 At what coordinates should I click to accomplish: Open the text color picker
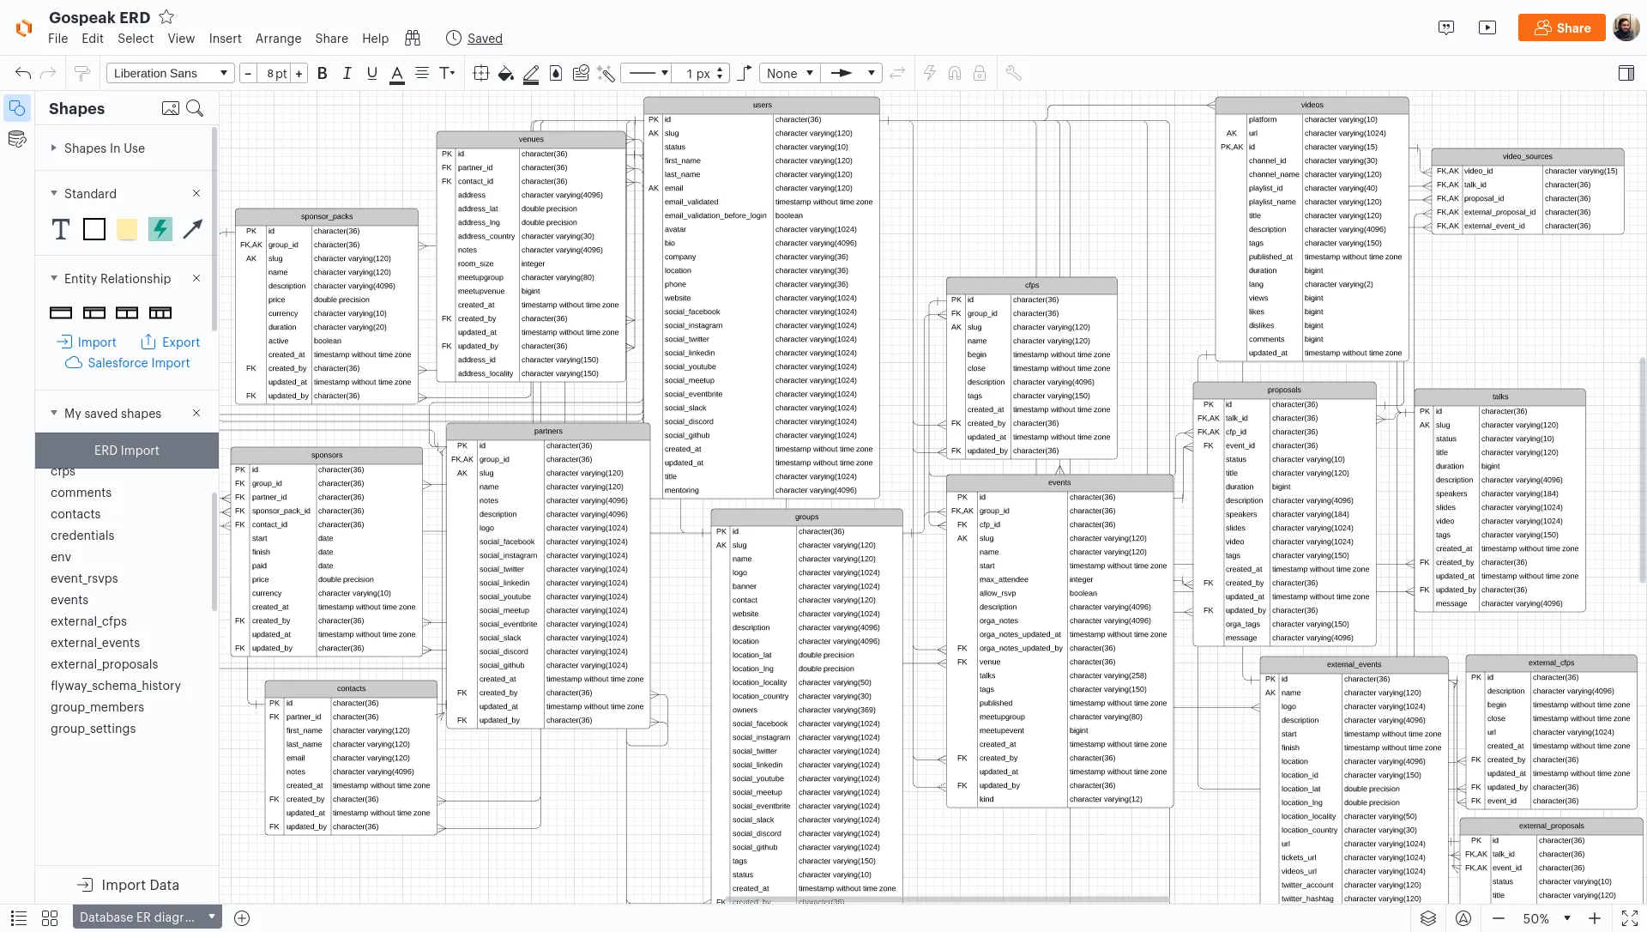397,75
